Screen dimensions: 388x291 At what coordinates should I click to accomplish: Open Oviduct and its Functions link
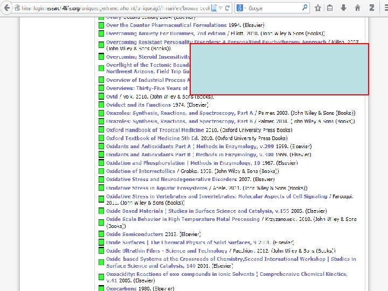[138, 105]
